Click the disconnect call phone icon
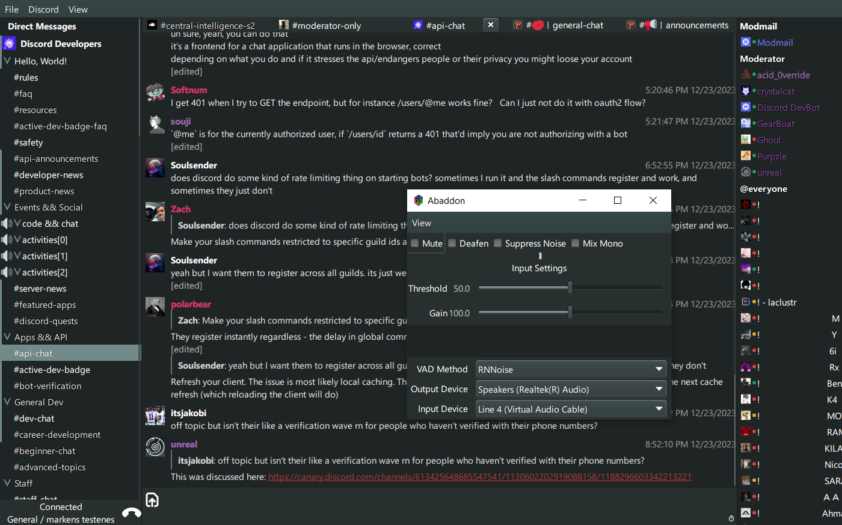Image resolution: width=842 pixels, height=525 pixels. pyautogui.click(x=131, y=512)
